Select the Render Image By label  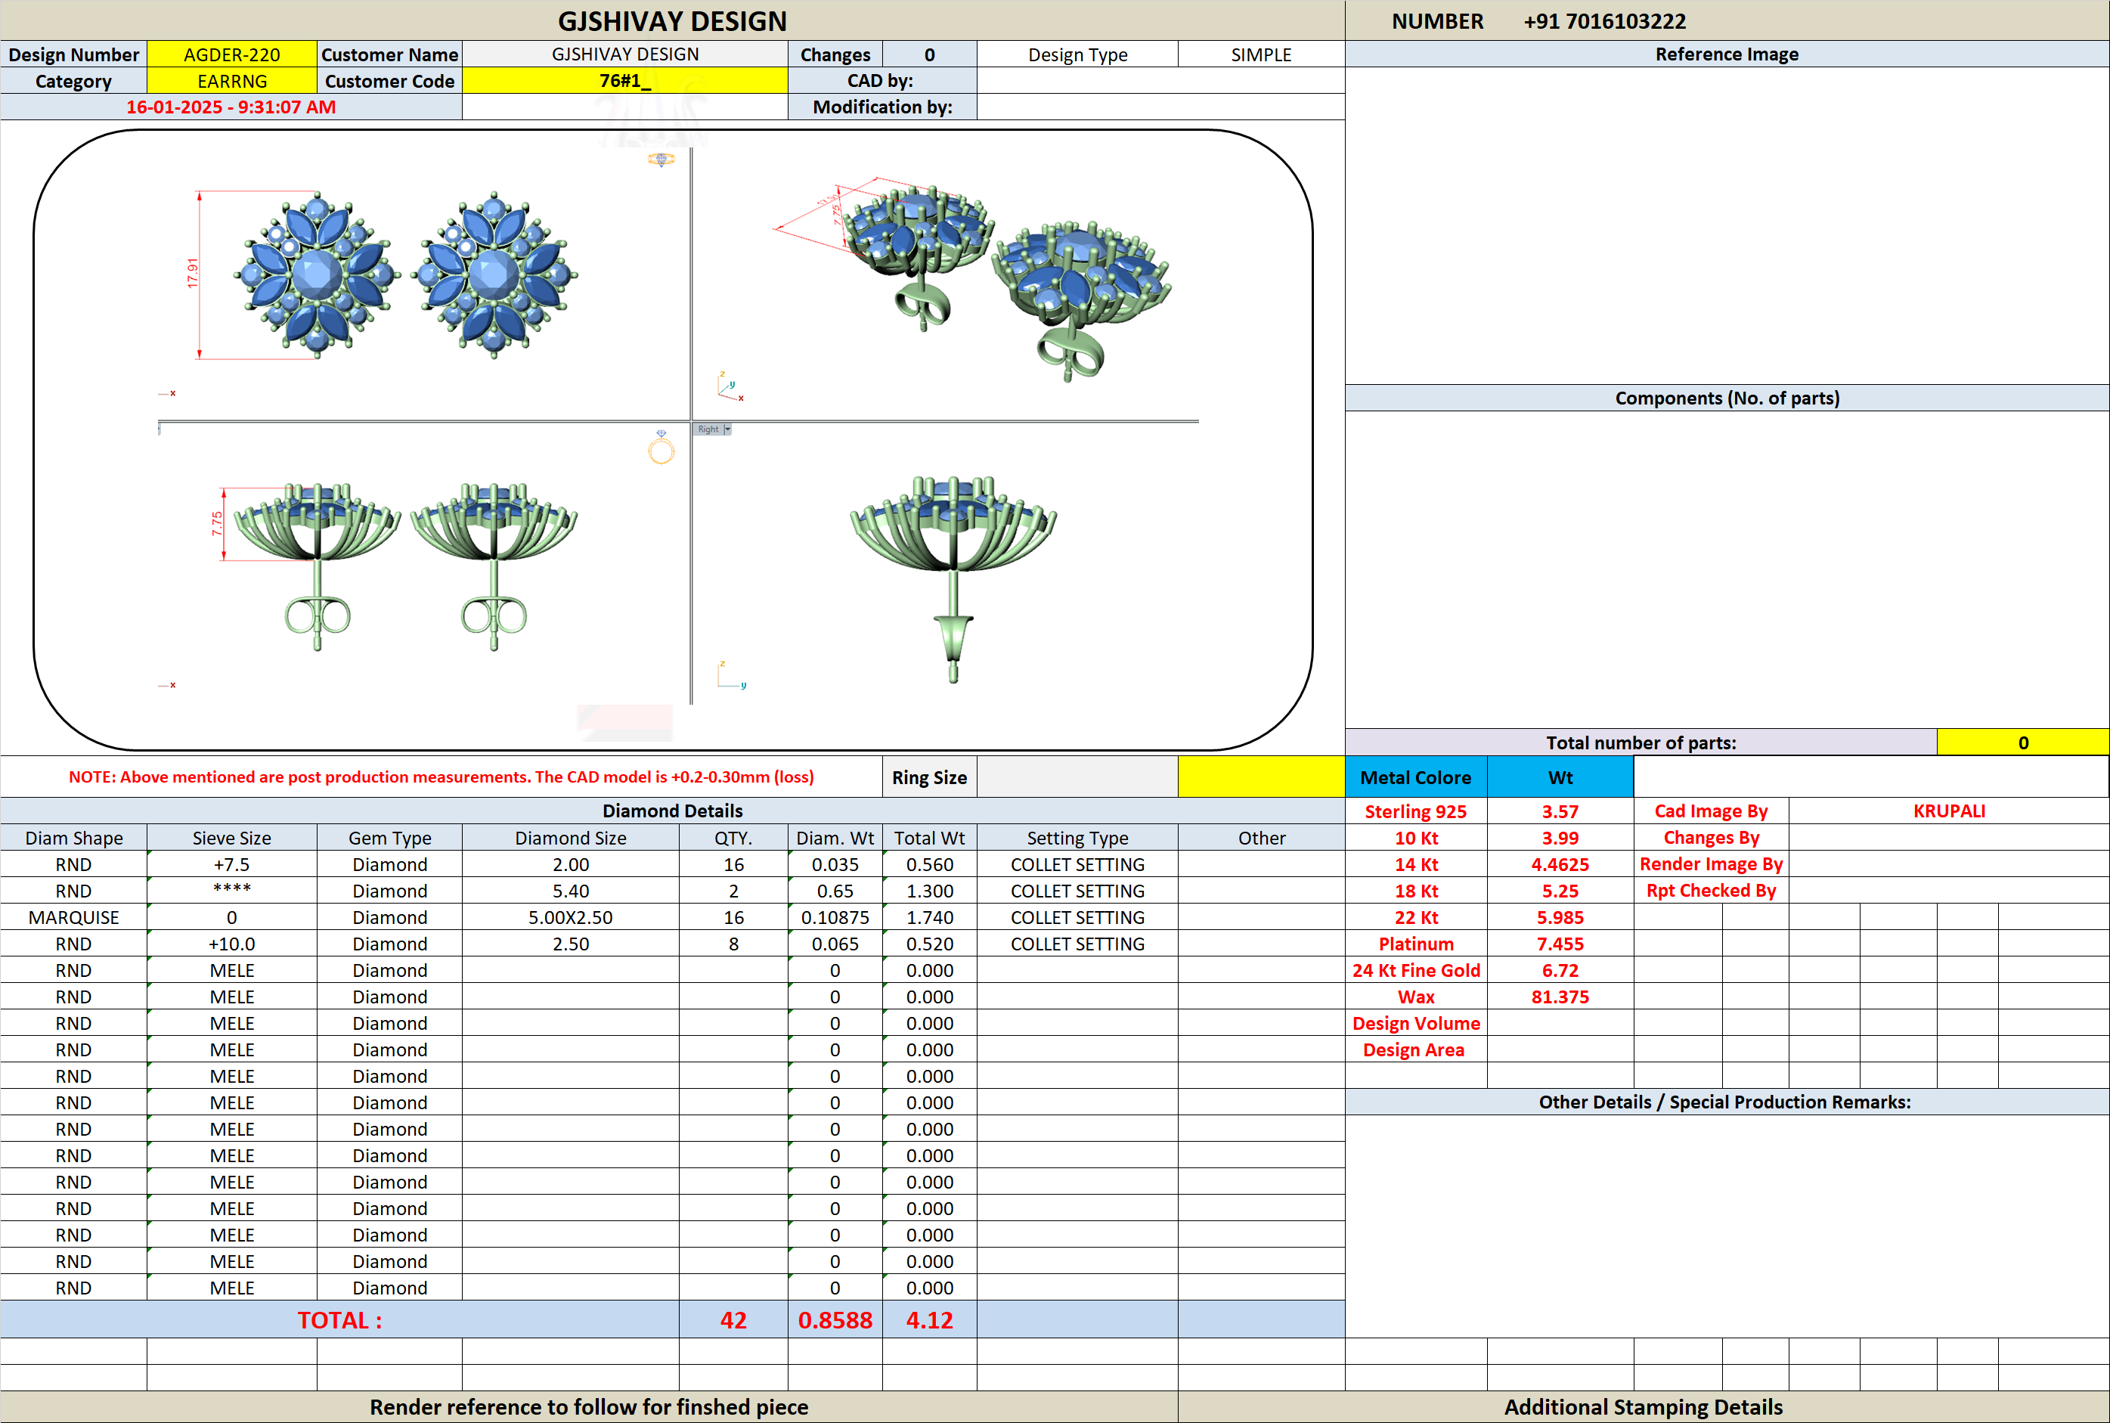pyautogui.click(x=1711, y=864)
